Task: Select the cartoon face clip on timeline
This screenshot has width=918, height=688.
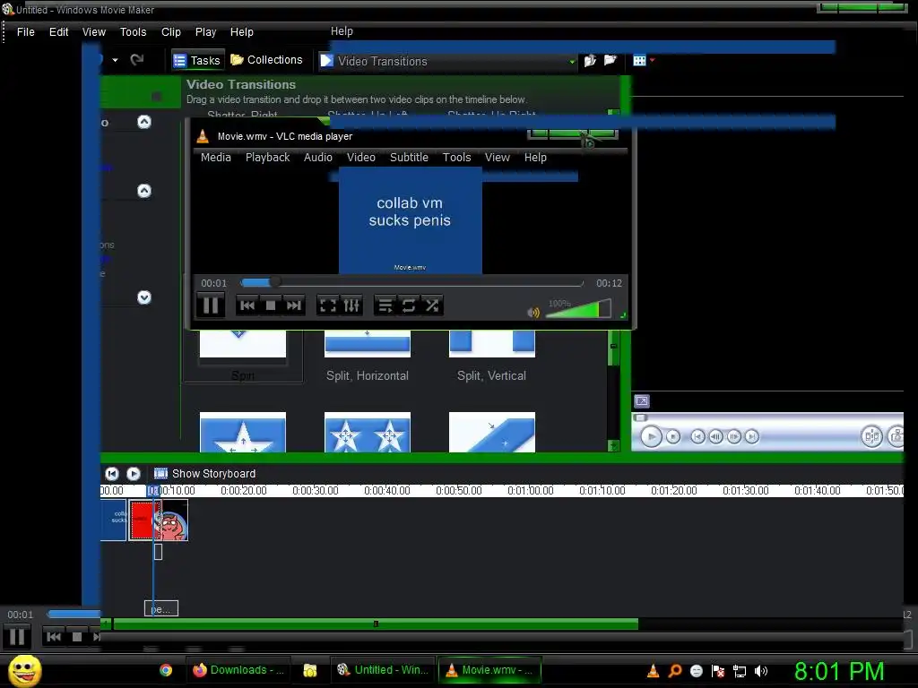Action: click(174, 520)
